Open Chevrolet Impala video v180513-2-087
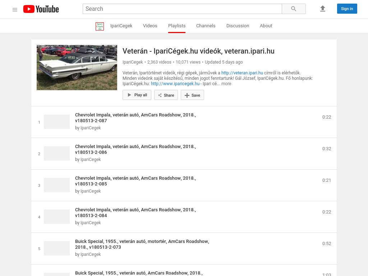The image size is (368, 276). 135,118
